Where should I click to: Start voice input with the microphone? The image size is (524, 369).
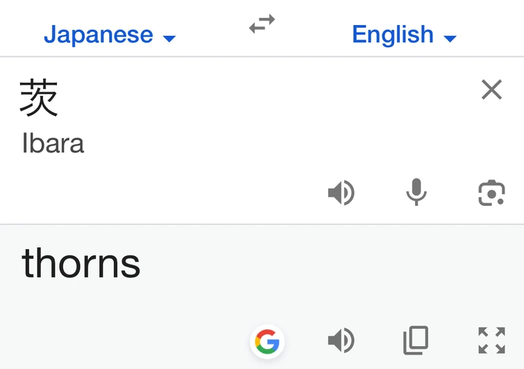(x=416, y=193)
